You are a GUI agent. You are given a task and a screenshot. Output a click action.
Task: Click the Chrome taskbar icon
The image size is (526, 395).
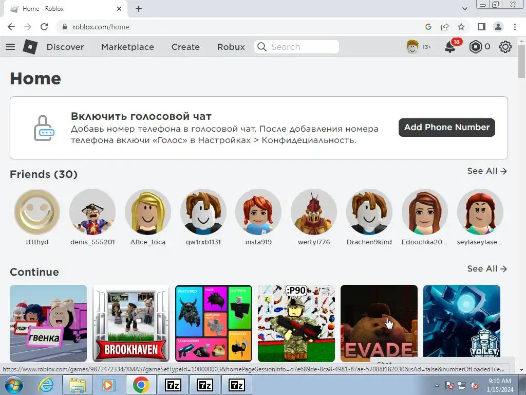click(x=141, y=385)
